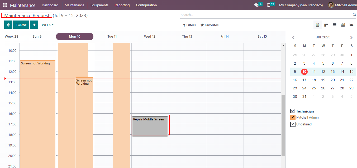This screenshot has height=168, width=357.
Task: Switch to pivot table view icon
Action: [x=343, y=25]
